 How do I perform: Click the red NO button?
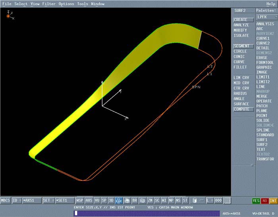click(264, 201)
